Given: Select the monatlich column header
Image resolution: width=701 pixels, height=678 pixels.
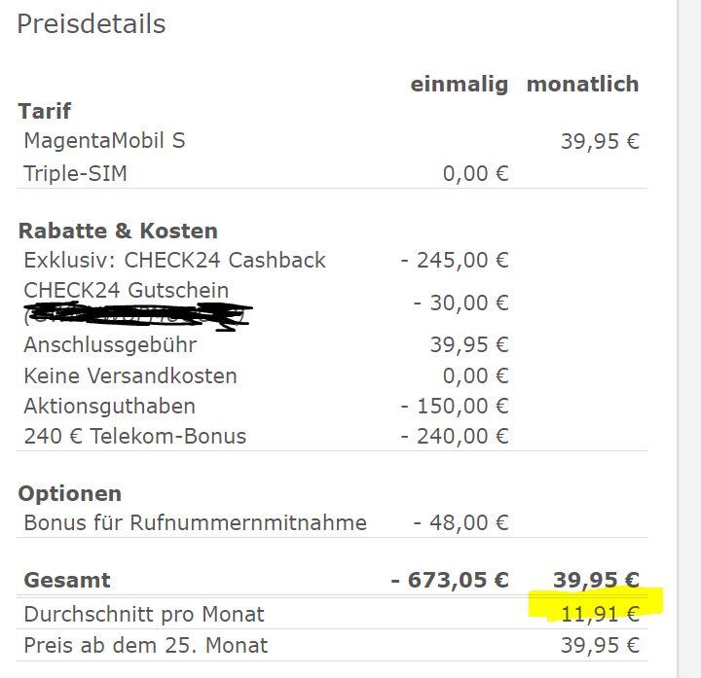Looking at the screenshot, I should 582,85.
